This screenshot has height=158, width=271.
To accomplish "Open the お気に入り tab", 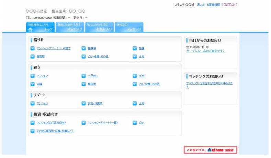I will (99, 27).
